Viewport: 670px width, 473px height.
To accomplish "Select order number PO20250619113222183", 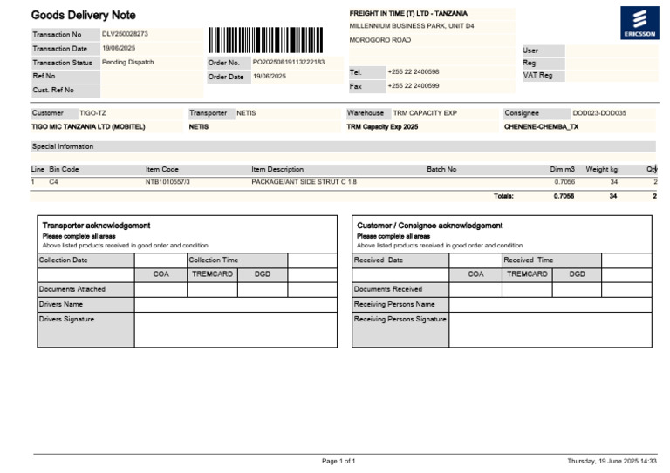I will coord(289,62).
